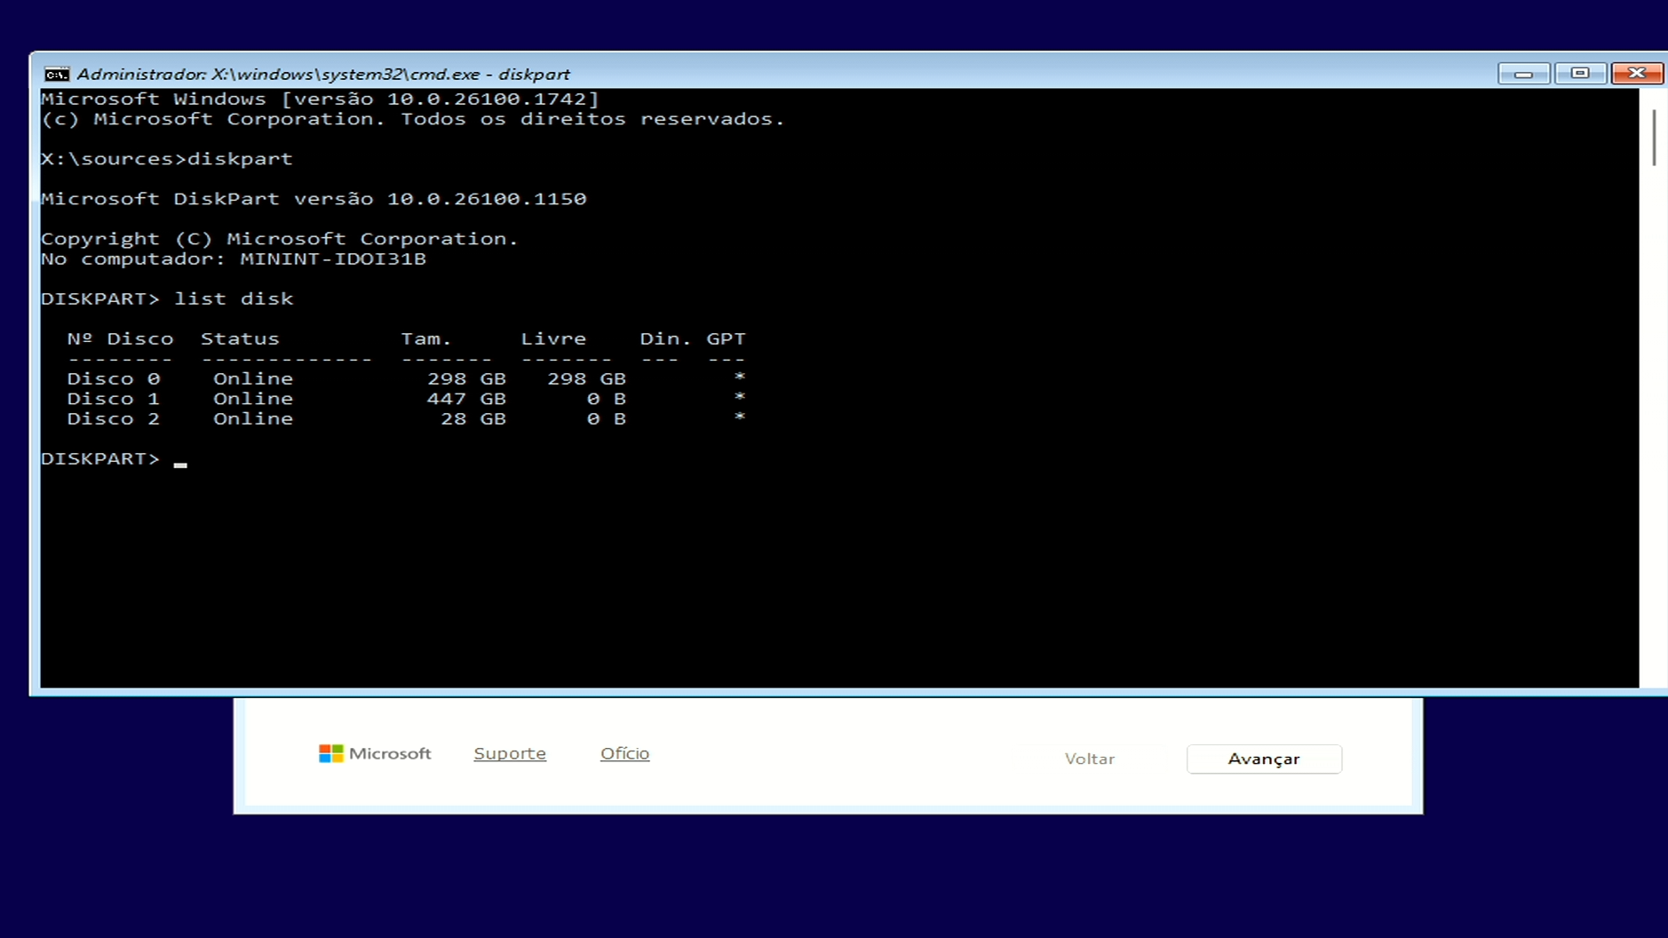Open the Ofício link

pyautogui.click(x=625, y=753)
